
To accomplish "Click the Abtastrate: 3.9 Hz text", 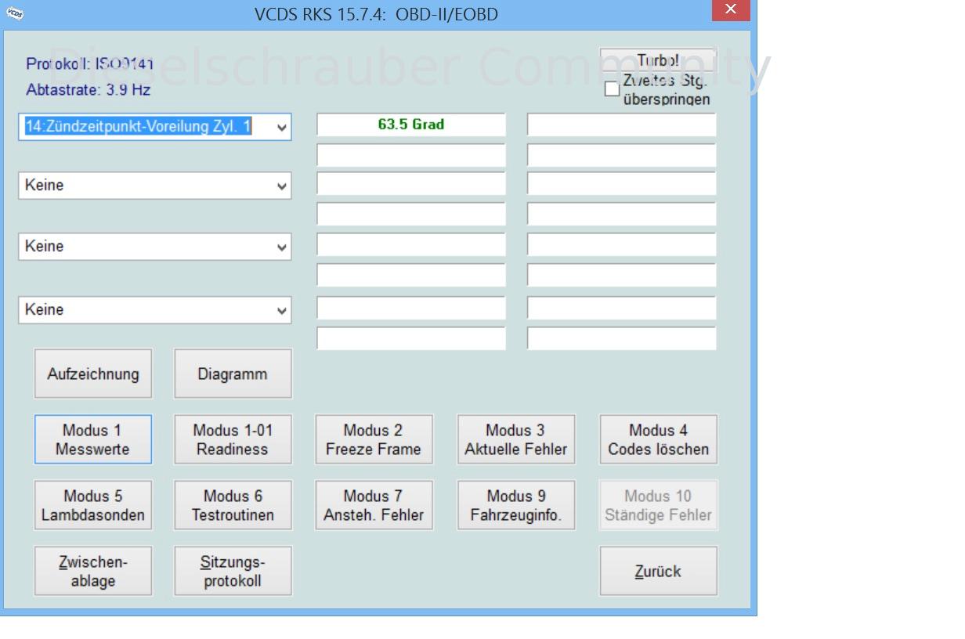I will coord(89,90).
